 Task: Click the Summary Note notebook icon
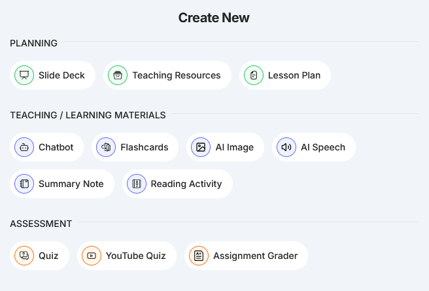point(24,184)
